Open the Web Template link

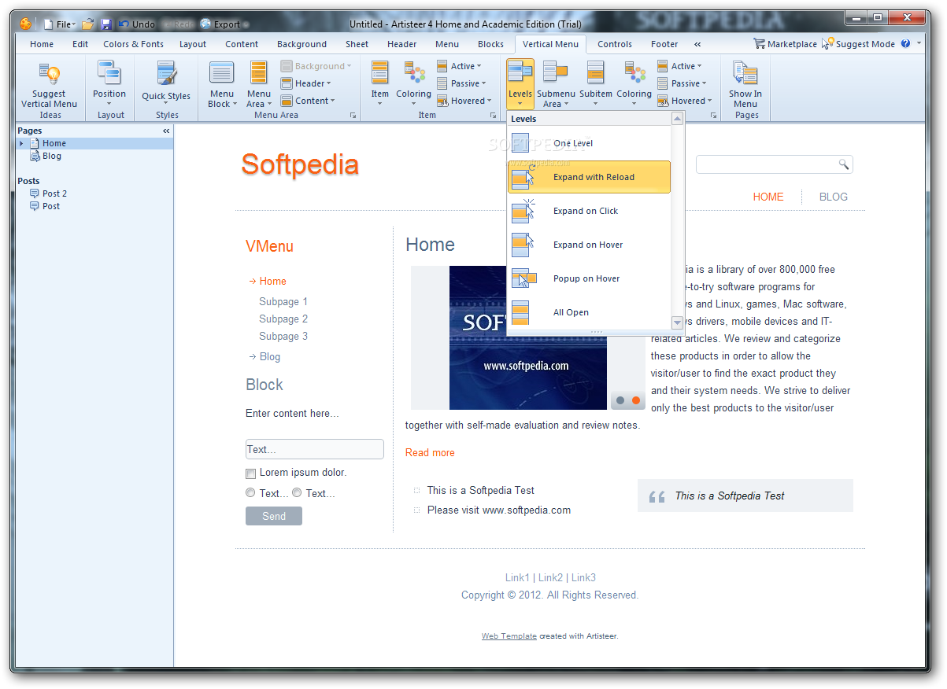(x=509, y=636)
